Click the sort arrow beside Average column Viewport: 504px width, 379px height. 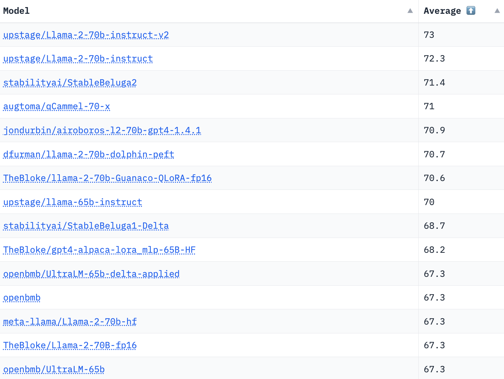[497, 11]
